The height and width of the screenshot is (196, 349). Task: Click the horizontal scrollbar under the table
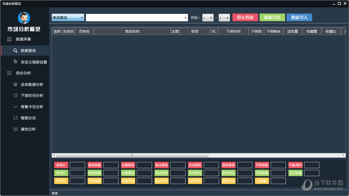coord(132,155)
